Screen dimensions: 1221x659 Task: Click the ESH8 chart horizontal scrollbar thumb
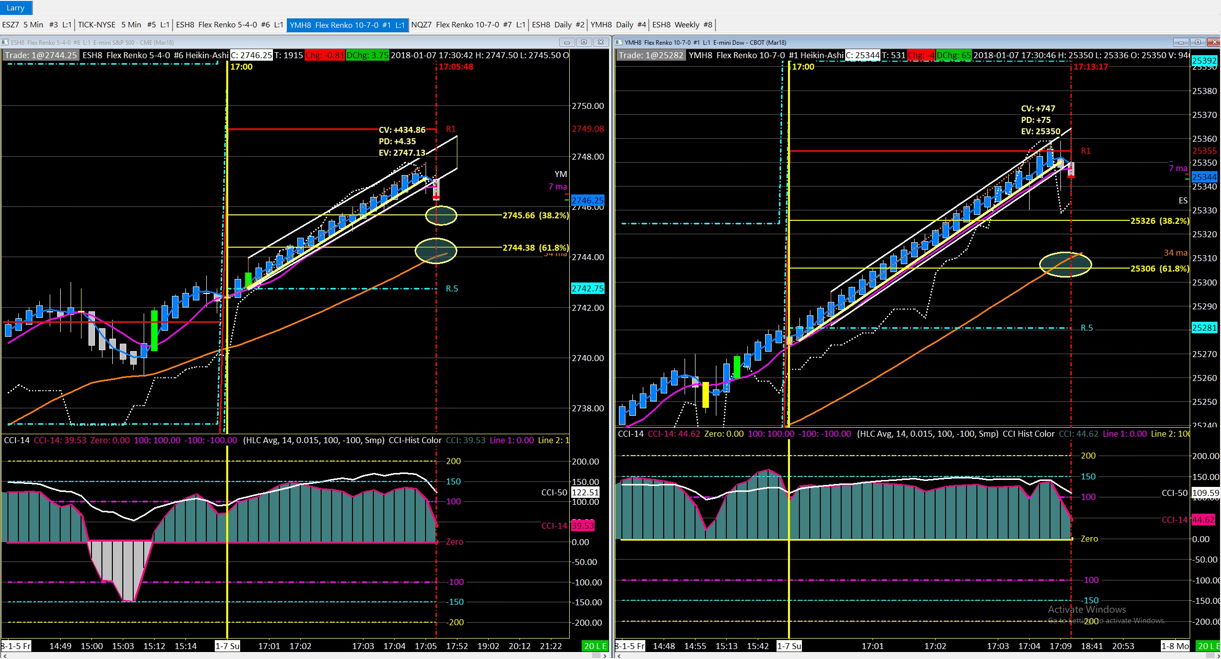596,656
